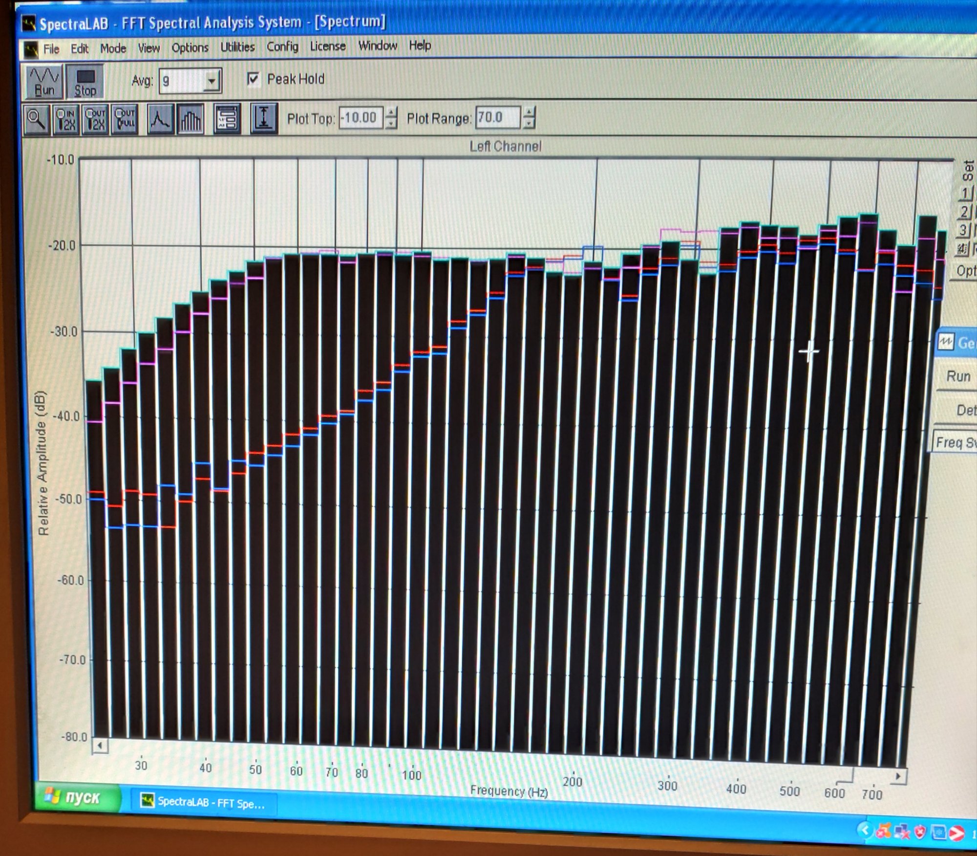Open the Edit menu

coord(80,48)
